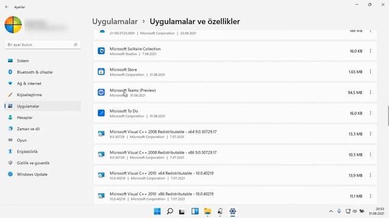The height and width of the screenshot is (218, 389).
Task: Click the headset app icon in taskbar
Action: click(x=220, y=211)
